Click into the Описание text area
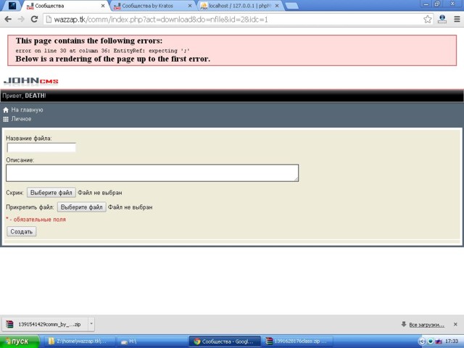The height and width of the screenshot is (348, 464). [x=152, y=173]
